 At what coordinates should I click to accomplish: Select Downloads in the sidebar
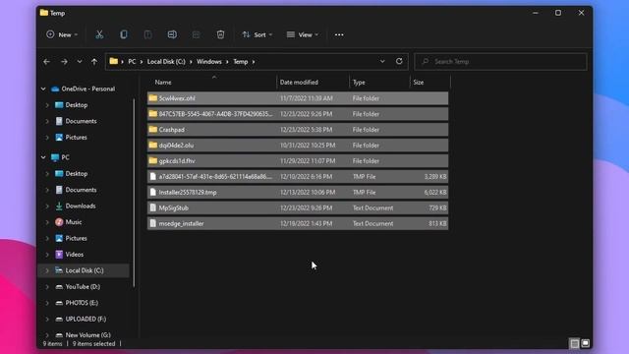[81, 206]
